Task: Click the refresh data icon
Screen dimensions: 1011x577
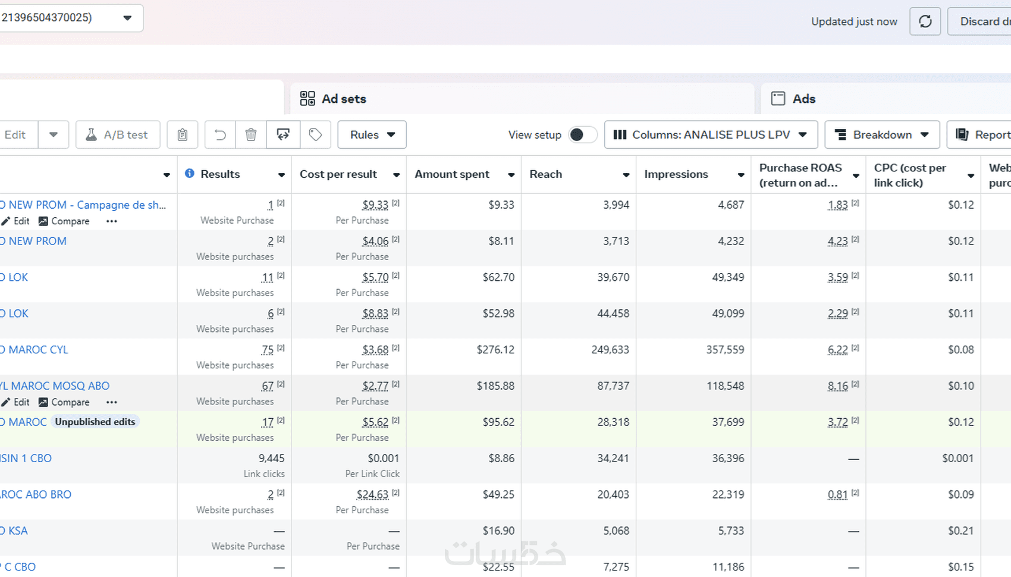Action: click(x=925, y=21)
